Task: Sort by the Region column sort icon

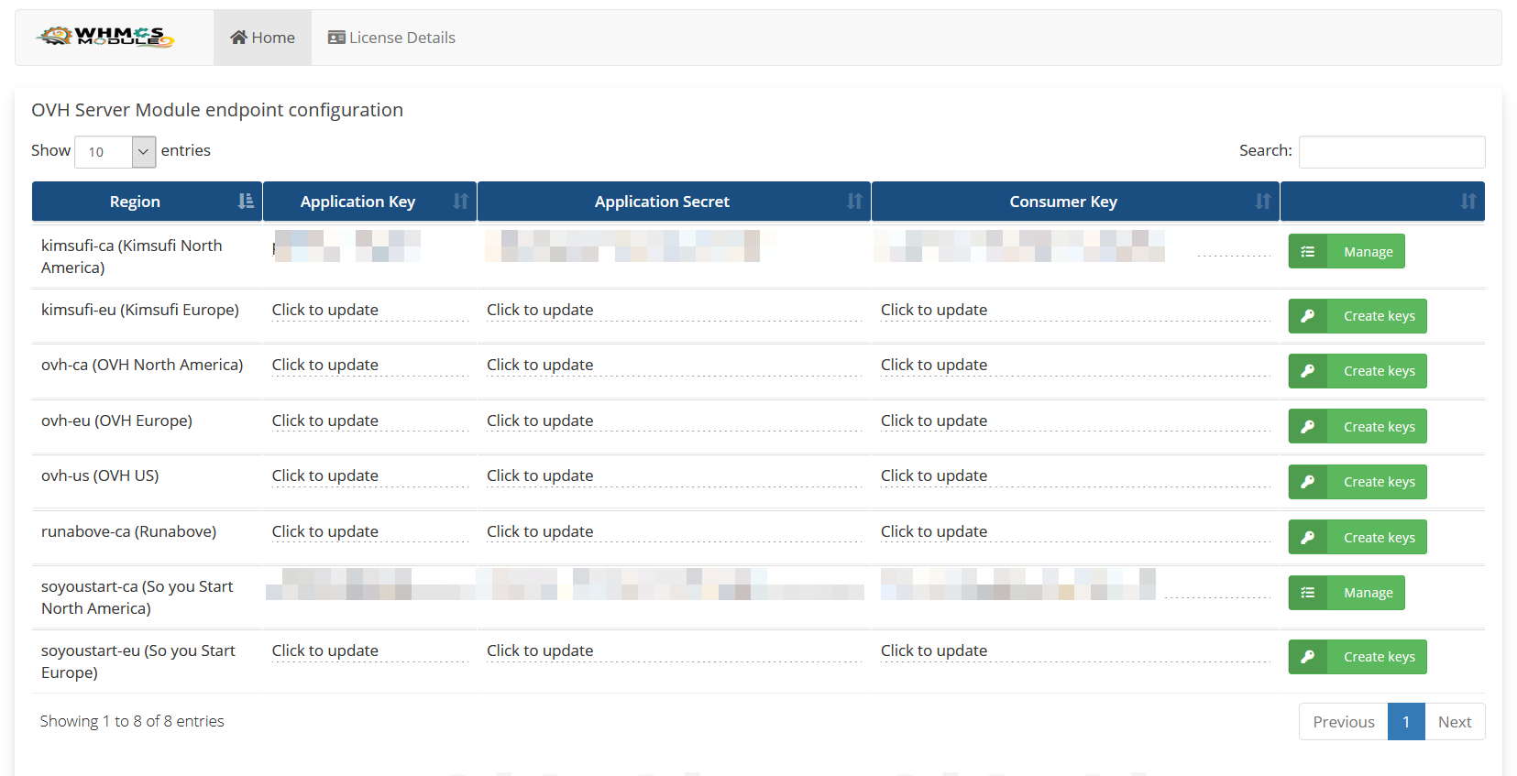Action: (246, 201)
